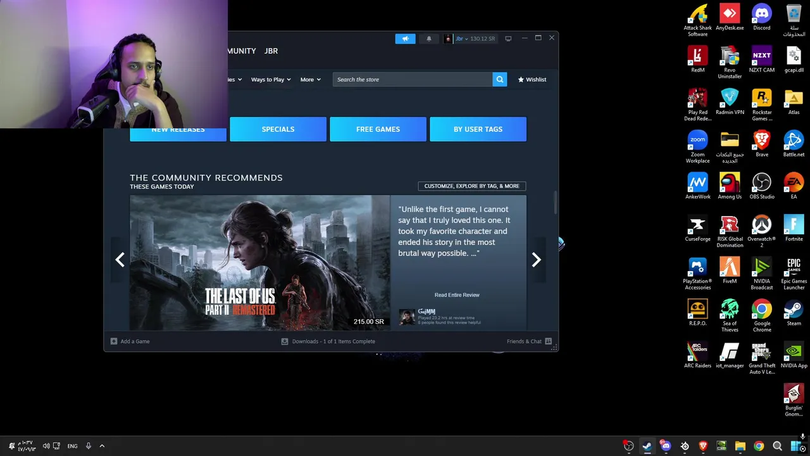Expand the Ways to Play menu

tap(271, 79)
